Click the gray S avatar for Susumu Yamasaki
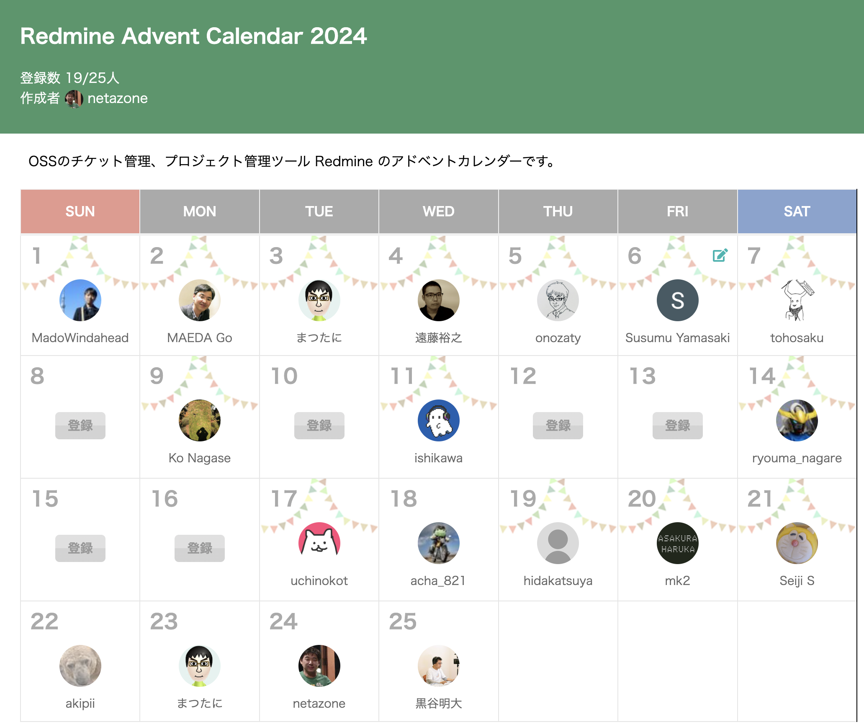The height and width of the screenshot is (727, 864). 677,300
